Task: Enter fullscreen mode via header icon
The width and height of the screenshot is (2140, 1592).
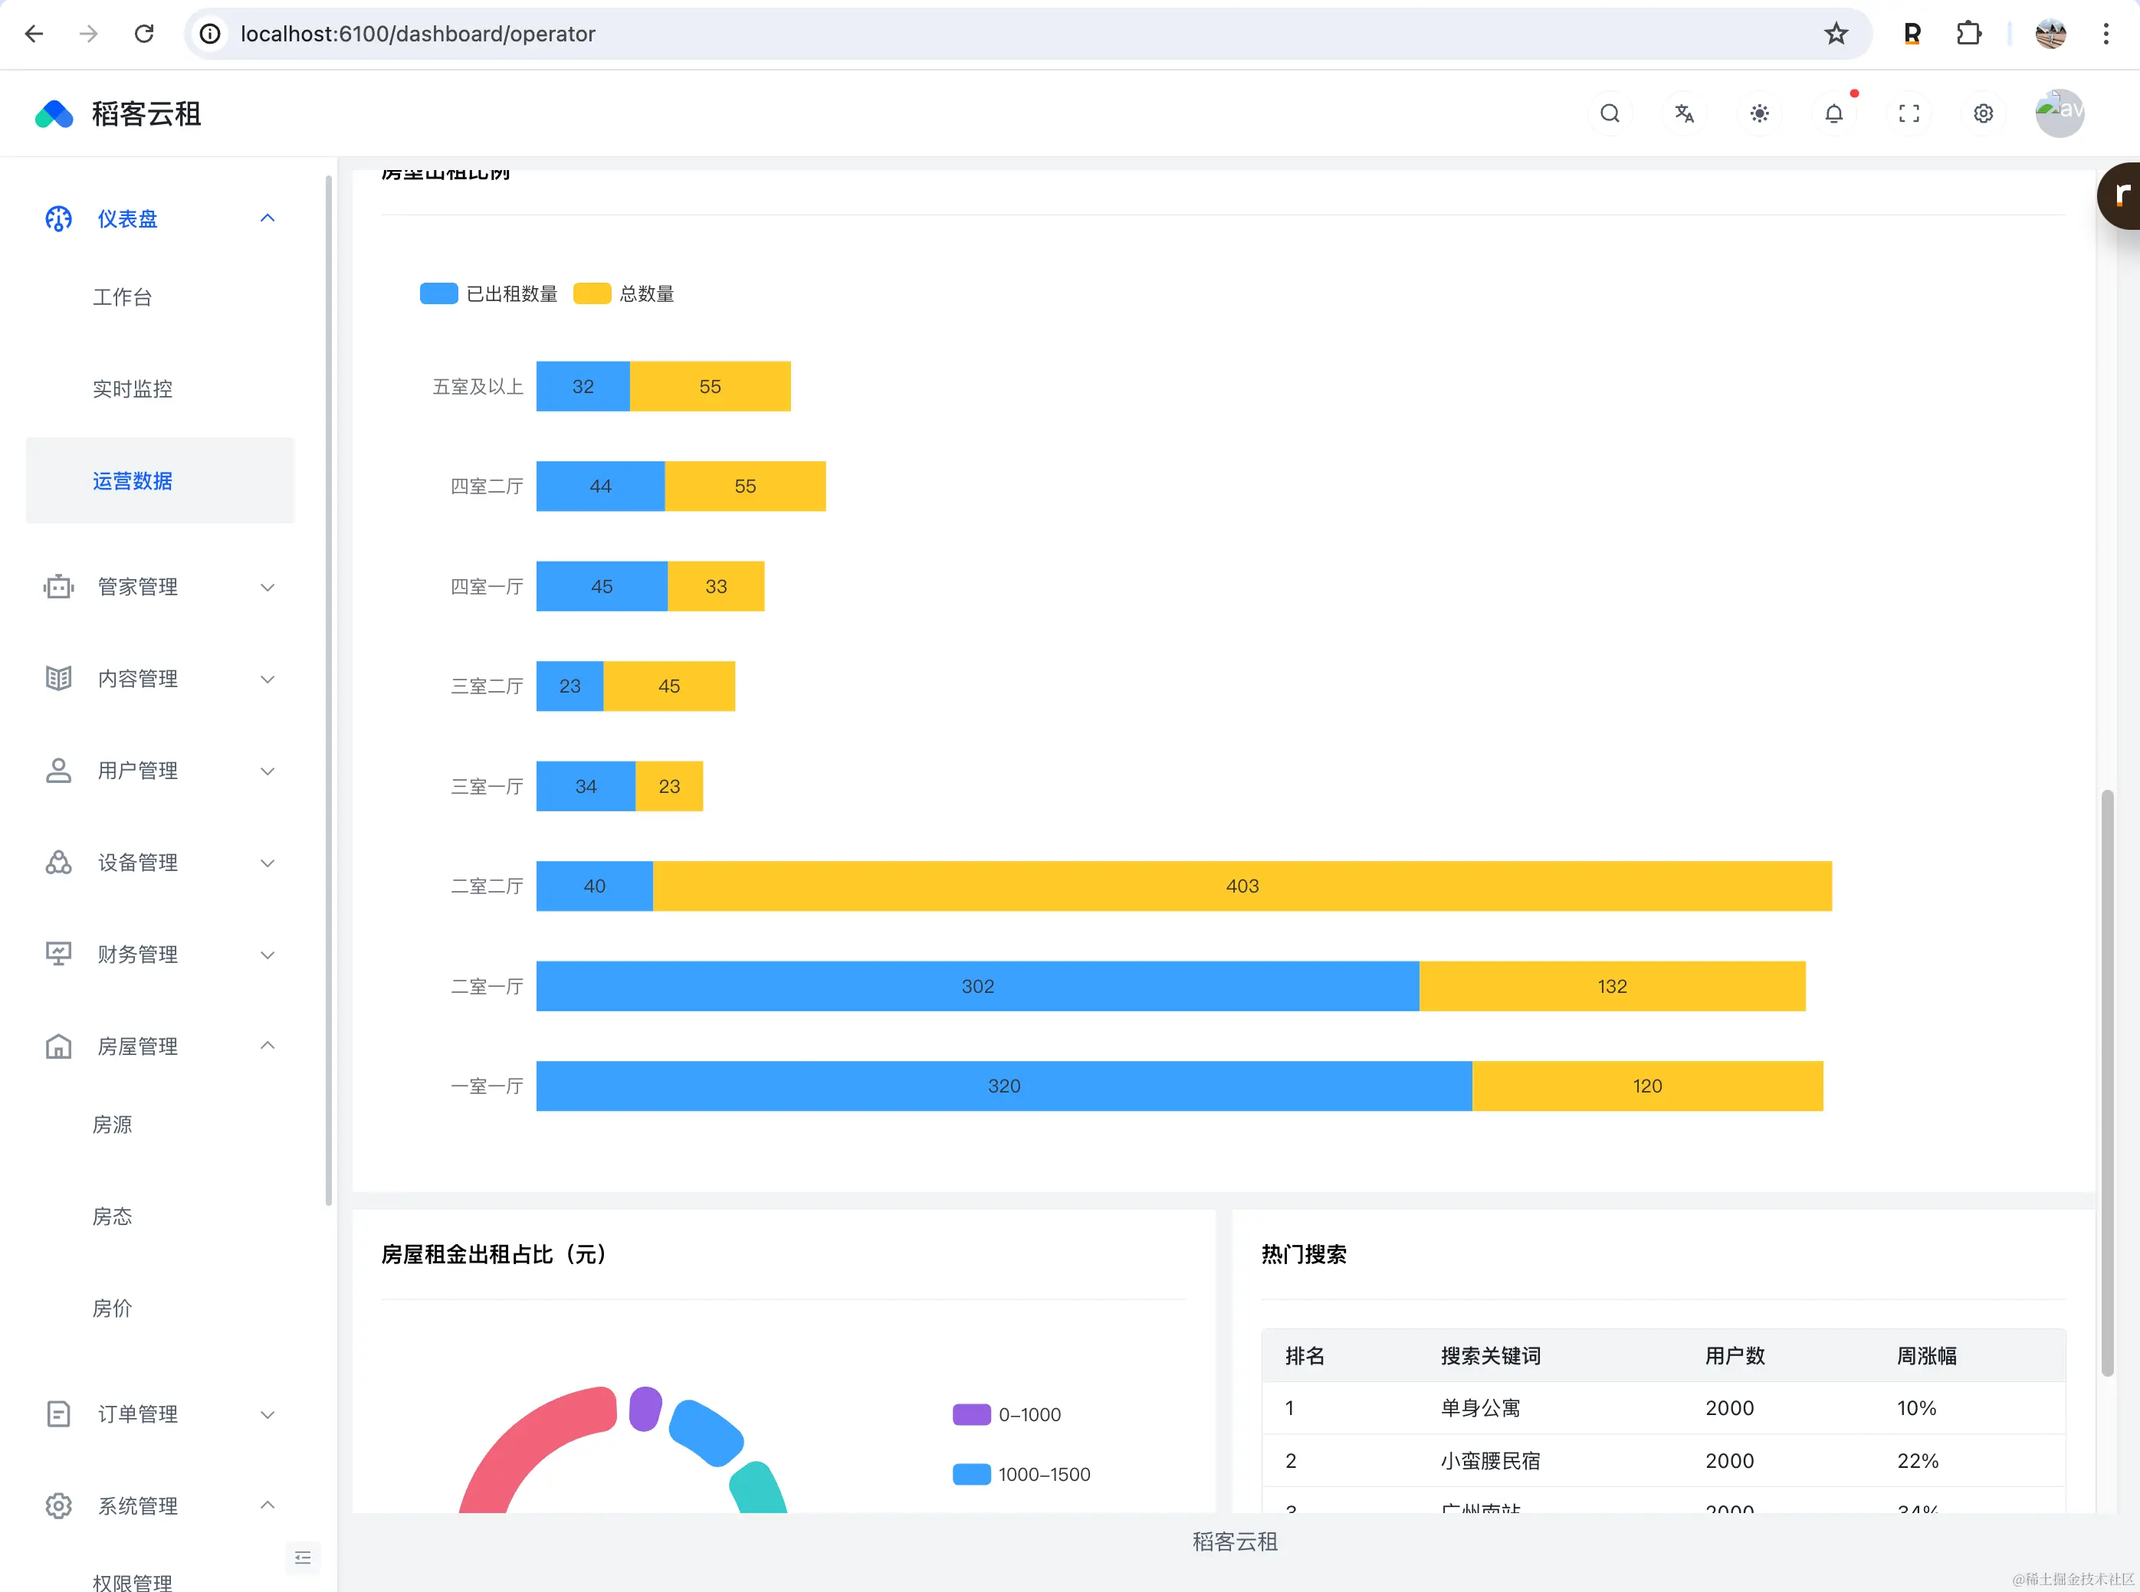Action: coord(1909,113)
